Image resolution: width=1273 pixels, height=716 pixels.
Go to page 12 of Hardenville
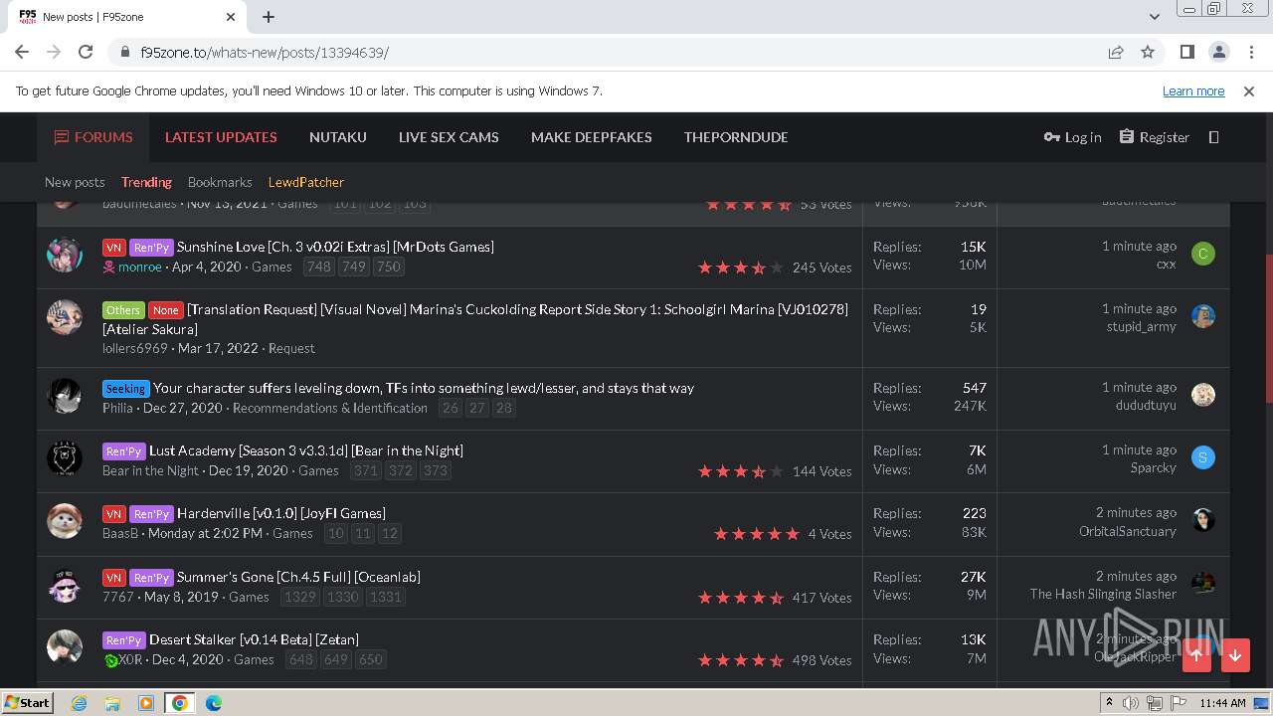390,533
